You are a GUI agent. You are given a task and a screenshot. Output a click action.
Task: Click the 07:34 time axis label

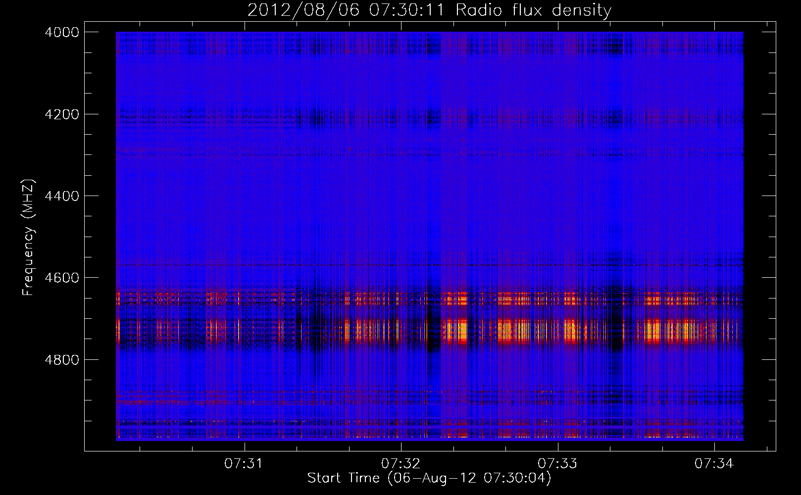[x=714, y=464]
